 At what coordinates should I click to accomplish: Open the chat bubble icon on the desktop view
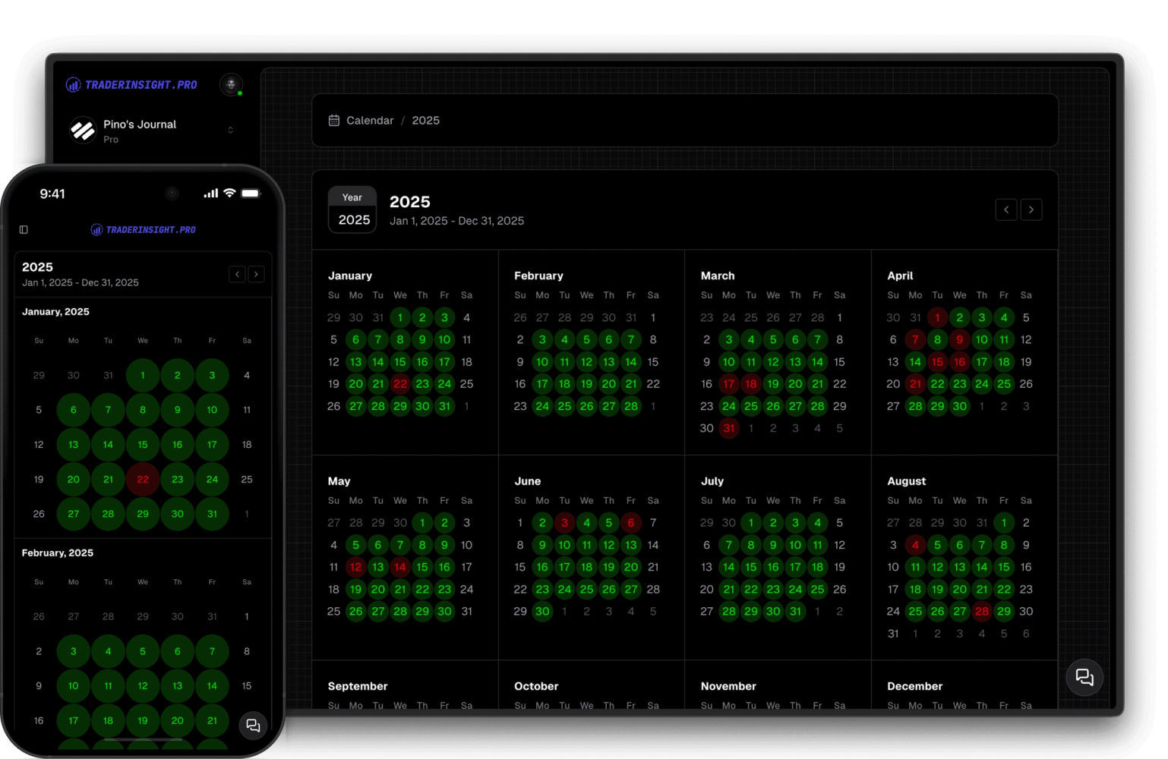pos(1084,677)
